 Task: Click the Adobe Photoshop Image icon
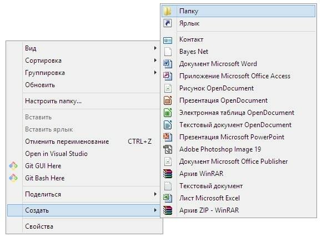[168, 149]
